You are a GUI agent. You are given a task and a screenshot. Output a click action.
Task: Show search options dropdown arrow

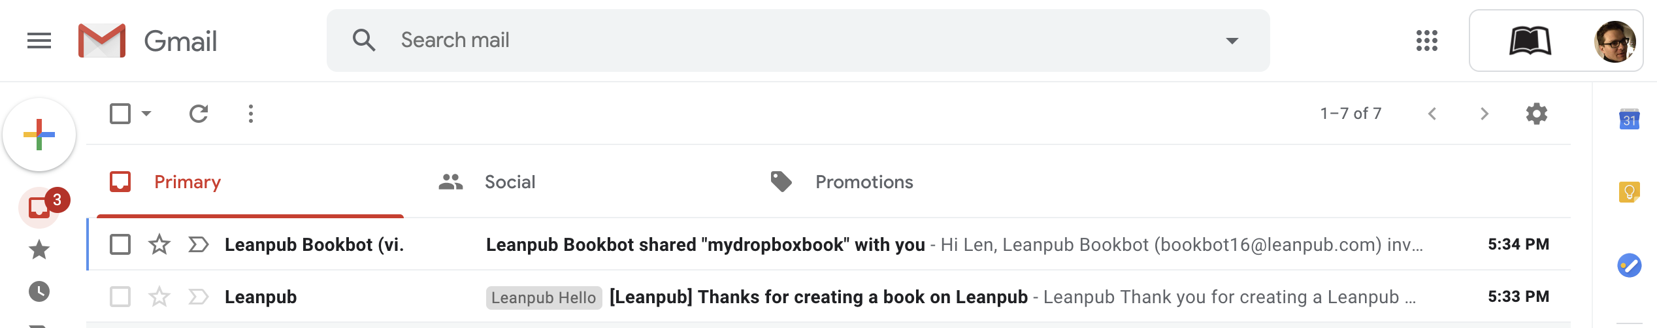coord(1232,41)
